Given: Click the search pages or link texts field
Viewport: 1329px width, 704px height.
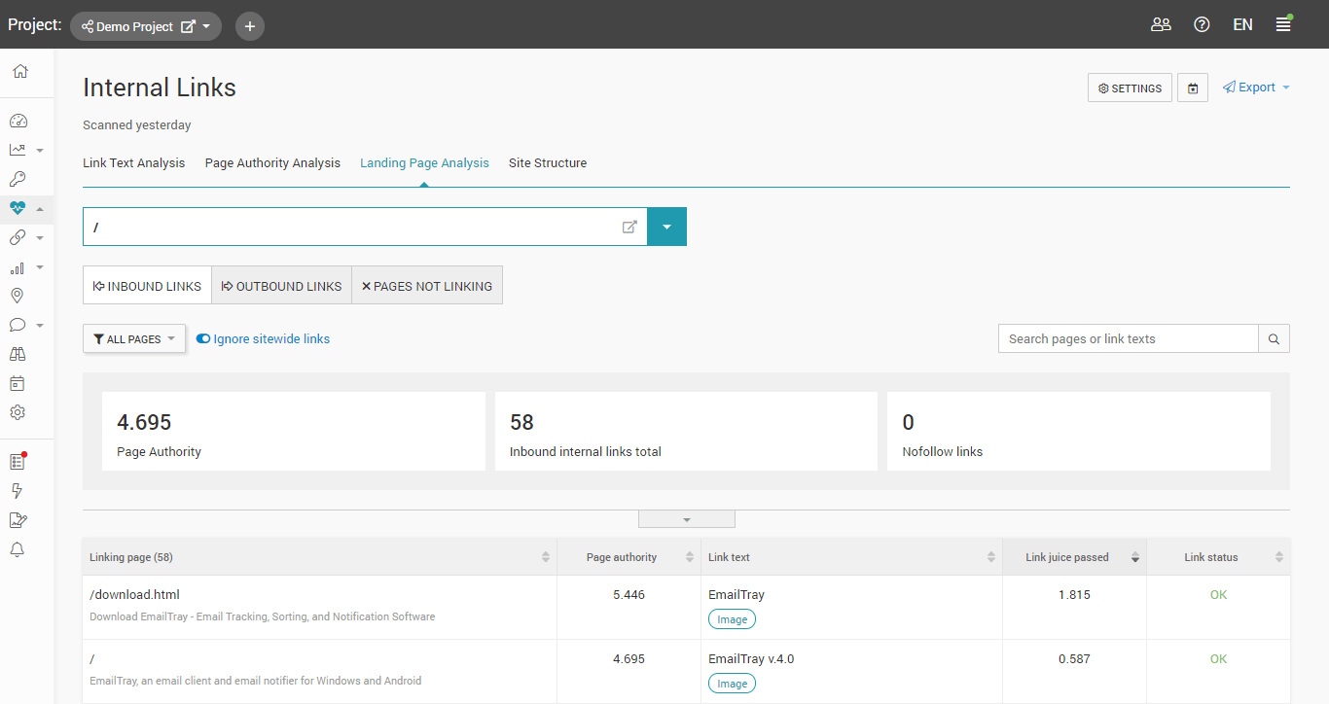Looking at the screenshot, I should click(x=1128, y=339).
